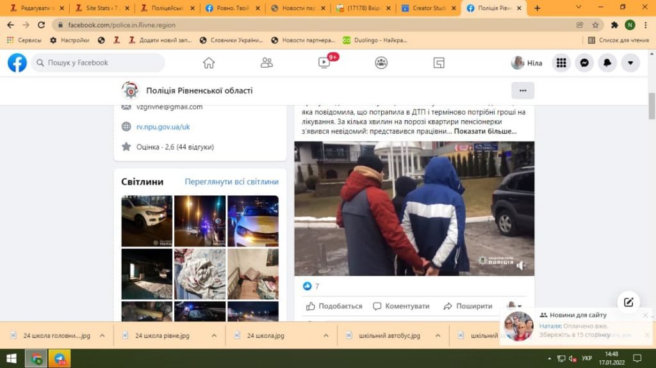The width and height of the screenshot is (656, 368).
Task: Open Messenger chats icon
Action: coord(584,63)
